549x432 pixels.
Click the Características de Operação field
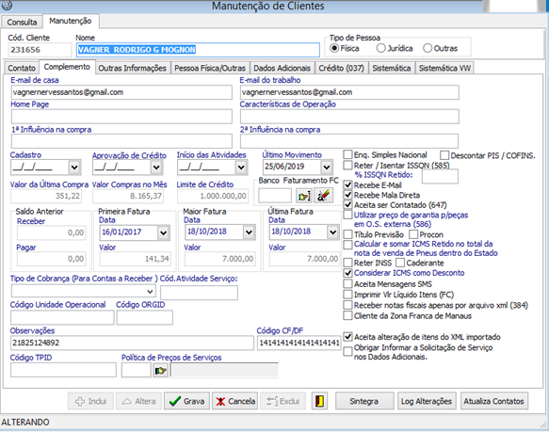pos(349,117)
